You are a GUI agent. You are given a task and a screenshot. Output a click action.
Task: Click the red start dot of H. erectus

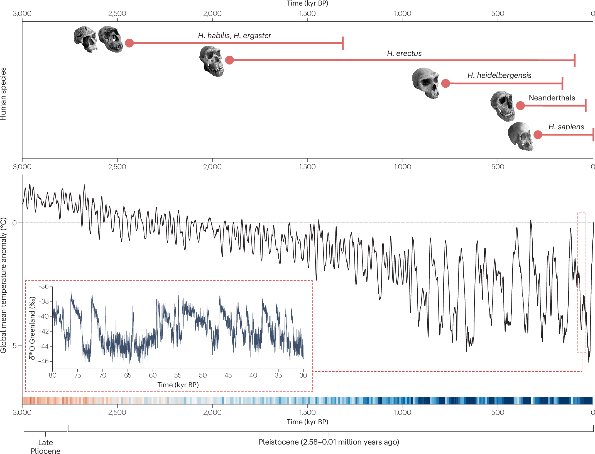[x=229, y=60]
